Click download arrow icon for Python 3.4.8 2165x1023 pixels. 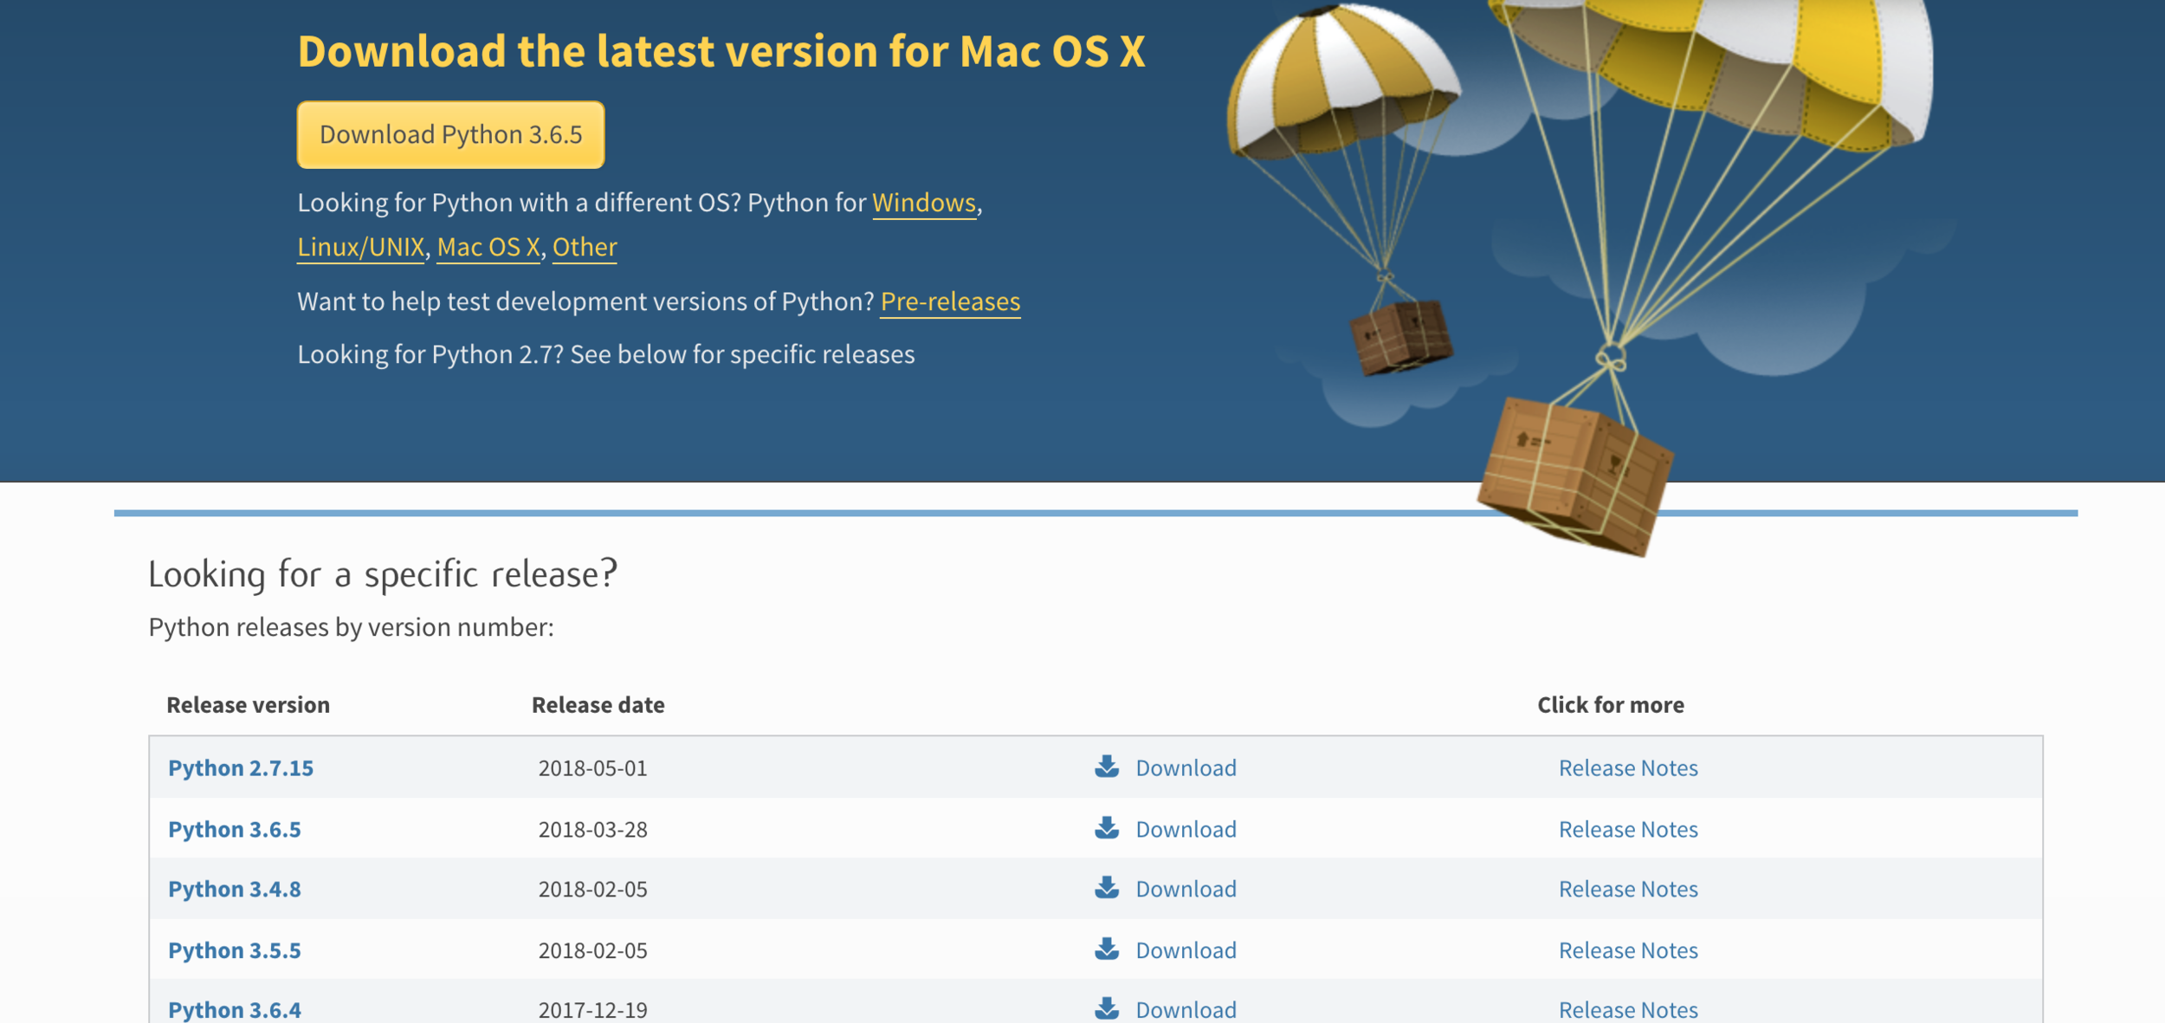tap(1106, 888)
